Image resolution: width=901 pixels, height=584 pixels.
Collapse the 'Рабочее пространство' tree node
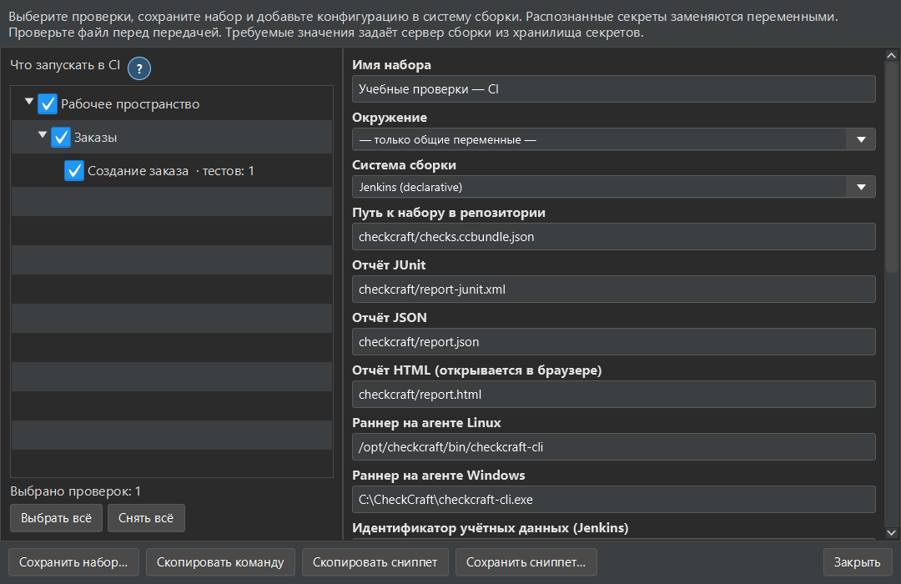click(28, 102)
